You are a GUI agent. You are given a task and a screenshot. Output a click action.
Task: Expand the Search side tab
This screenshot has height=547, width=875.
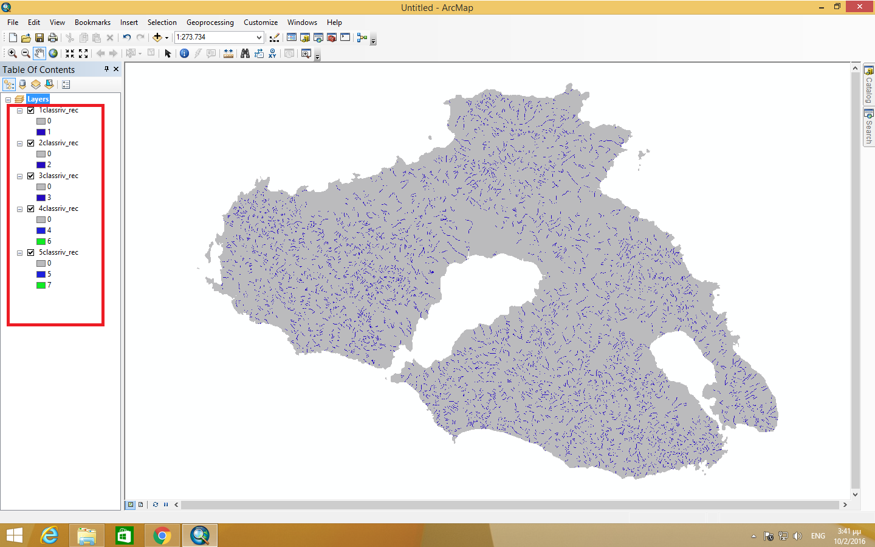click(869, 127)
